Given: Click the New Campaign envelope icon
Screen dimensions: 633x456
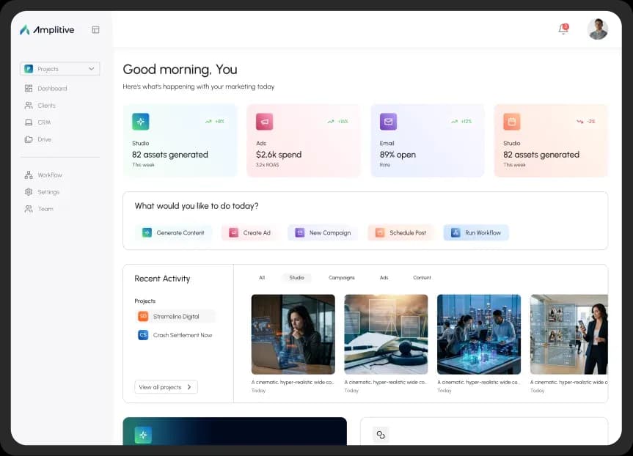Looking at the screenshot, I should 299,232.
